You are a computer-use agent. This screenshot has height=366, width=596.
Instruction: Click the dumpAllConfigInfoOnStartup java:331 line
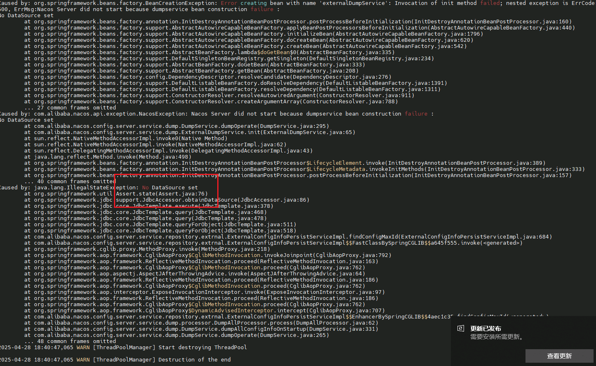pos(201,329)
